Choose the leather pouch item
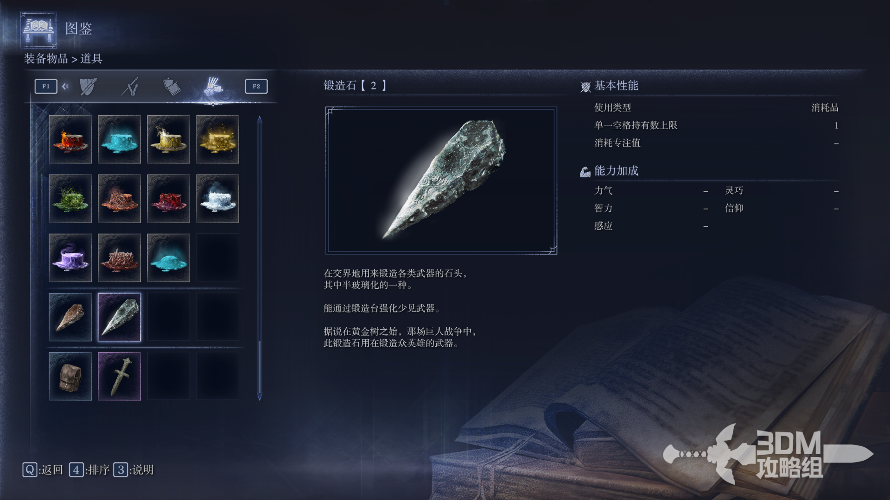This screenshot has height=500, width=890. pos(70,376)
